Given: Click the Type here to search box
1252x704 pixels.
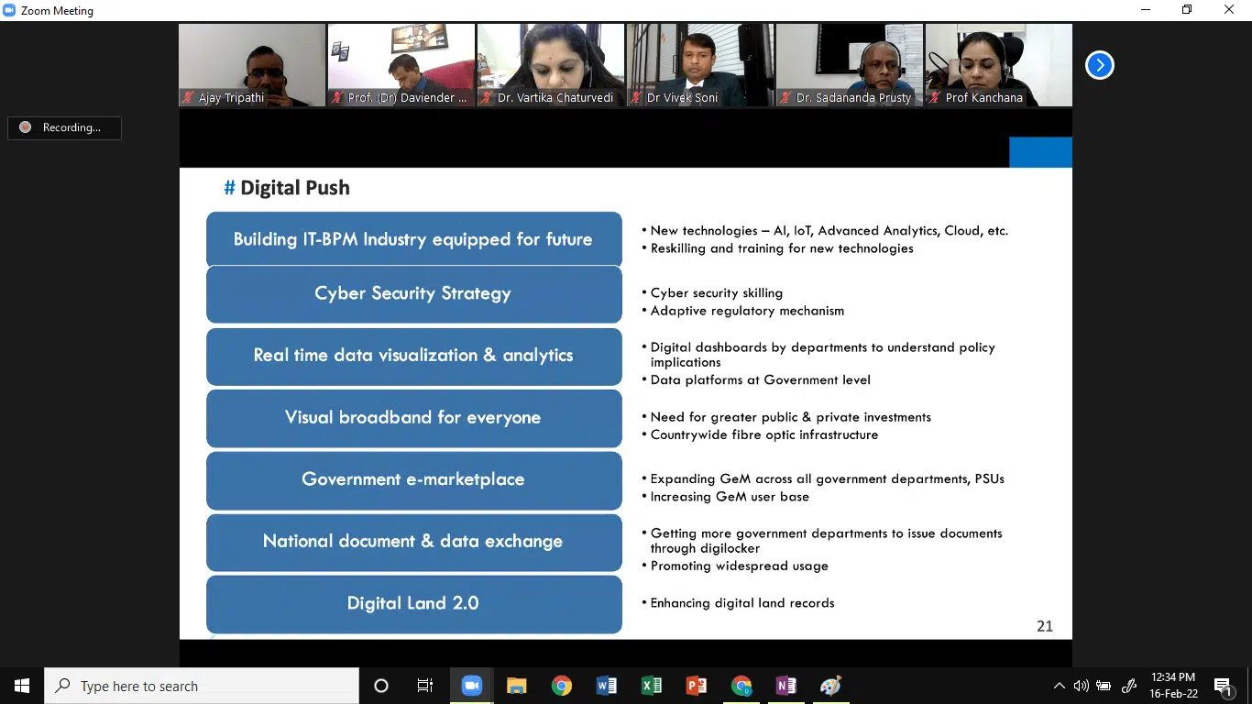Looking at the screenshot, I should (x=202, y=686).
